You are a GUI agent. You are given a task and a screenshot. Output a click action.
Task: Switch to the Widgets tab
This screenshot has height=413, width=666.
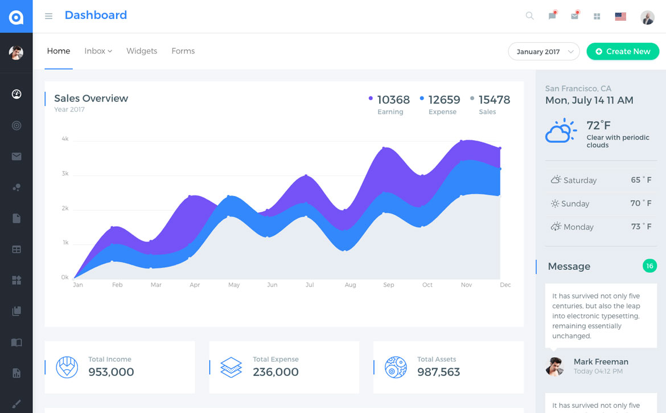point(142,51)
